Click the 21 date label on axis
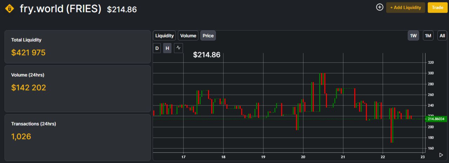 (x=343, y=157)
